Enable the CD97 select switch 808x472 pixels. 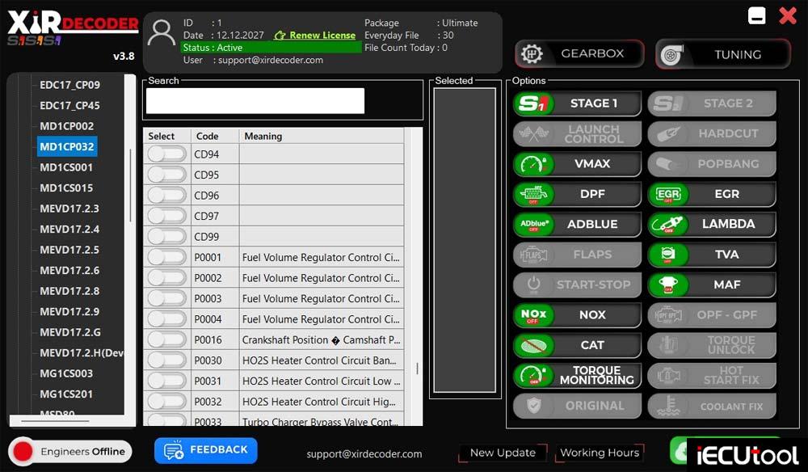[x=166, y=216]
